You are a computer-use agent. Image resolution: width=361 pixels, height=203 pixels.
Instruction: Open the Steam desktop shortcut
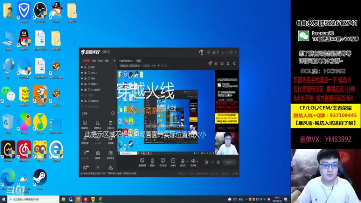(40, 179)
